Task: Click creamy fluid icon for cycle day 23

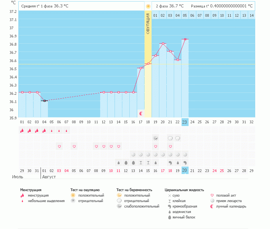Action: (185, 163)
